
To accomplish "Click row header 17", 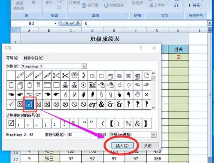I will click(x=16, y=159).
